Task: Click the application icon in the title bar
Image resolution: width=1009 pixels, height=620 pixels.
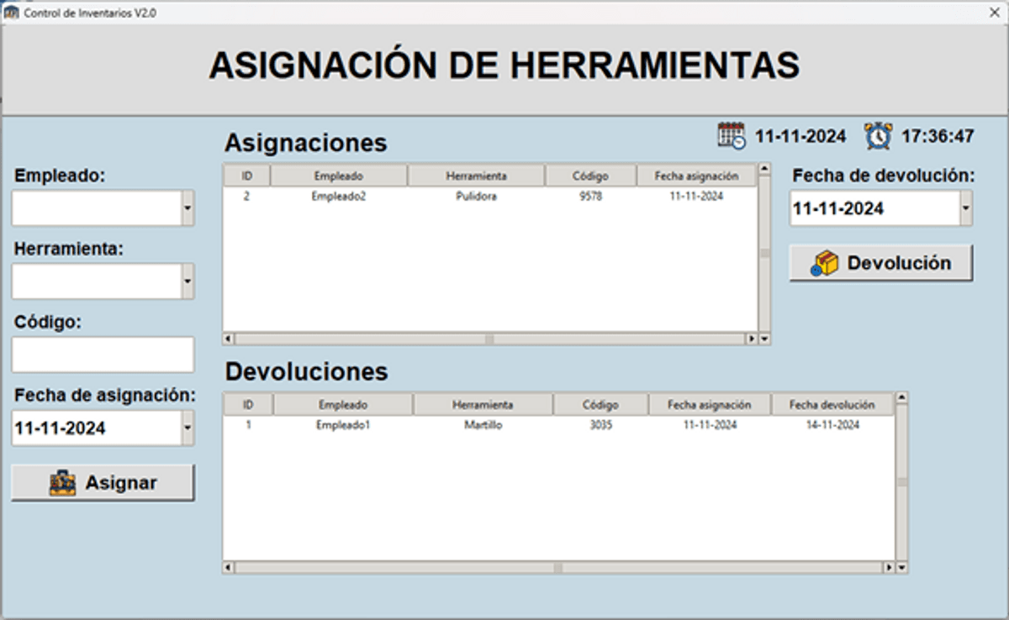Action: point(13,13)
